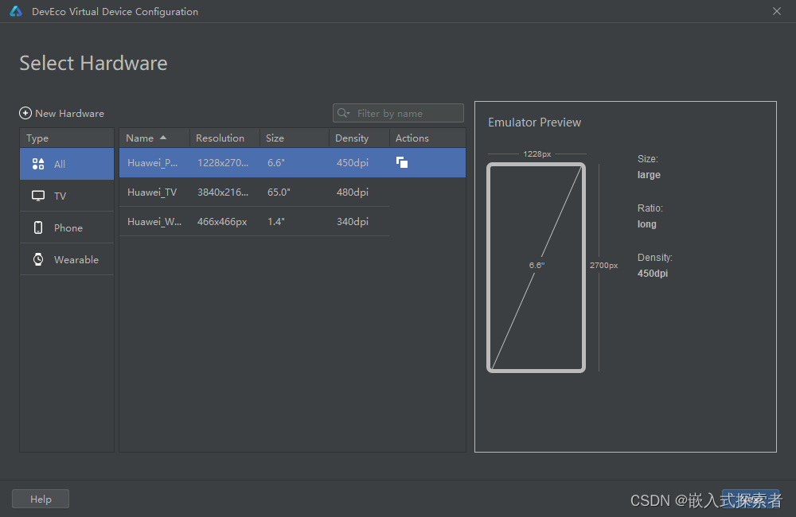796x517 pixels.
Task: Click the 3840x216... resolution cell
Action: coord(223,192)
